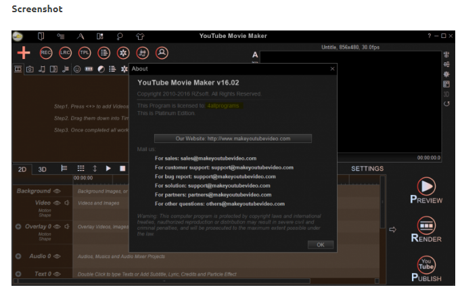Click the music note icon in the media bar
The width and height of the screenshot is (462, 298).
[x=42, y=69]
